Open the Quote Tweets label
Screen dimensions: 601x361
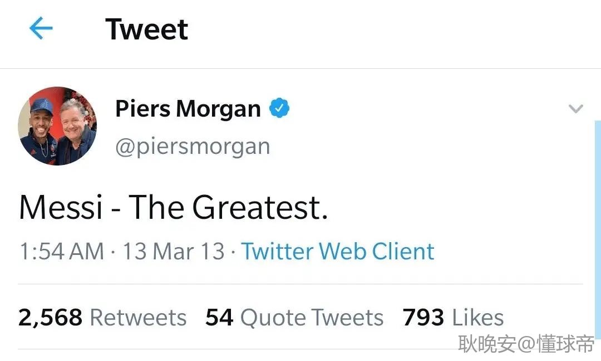coord(312,318)
